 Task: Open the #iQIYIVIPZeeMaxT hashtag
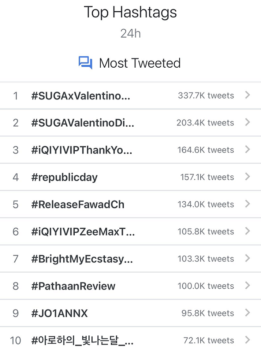[83, 232]
